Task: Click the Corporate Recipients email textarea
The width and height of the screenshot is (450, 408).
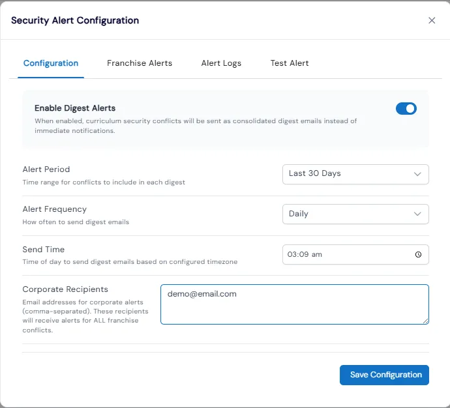Action: tap(295, 304)
